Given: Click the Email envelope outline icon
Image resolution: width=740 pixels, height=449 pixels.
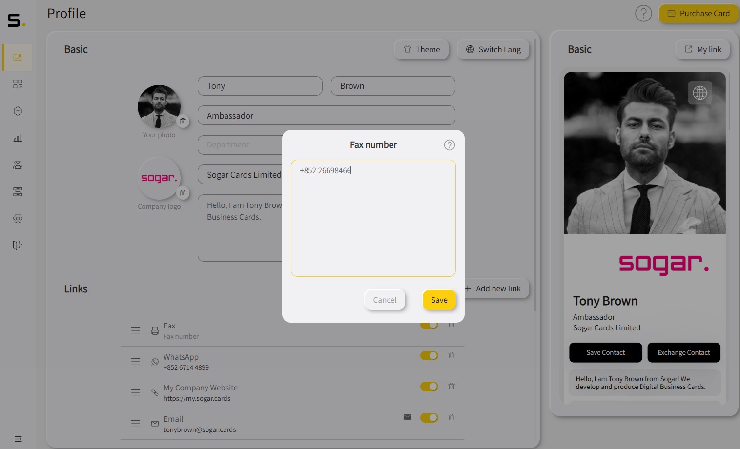Looking at the screenshot, I should coord(155,424).
